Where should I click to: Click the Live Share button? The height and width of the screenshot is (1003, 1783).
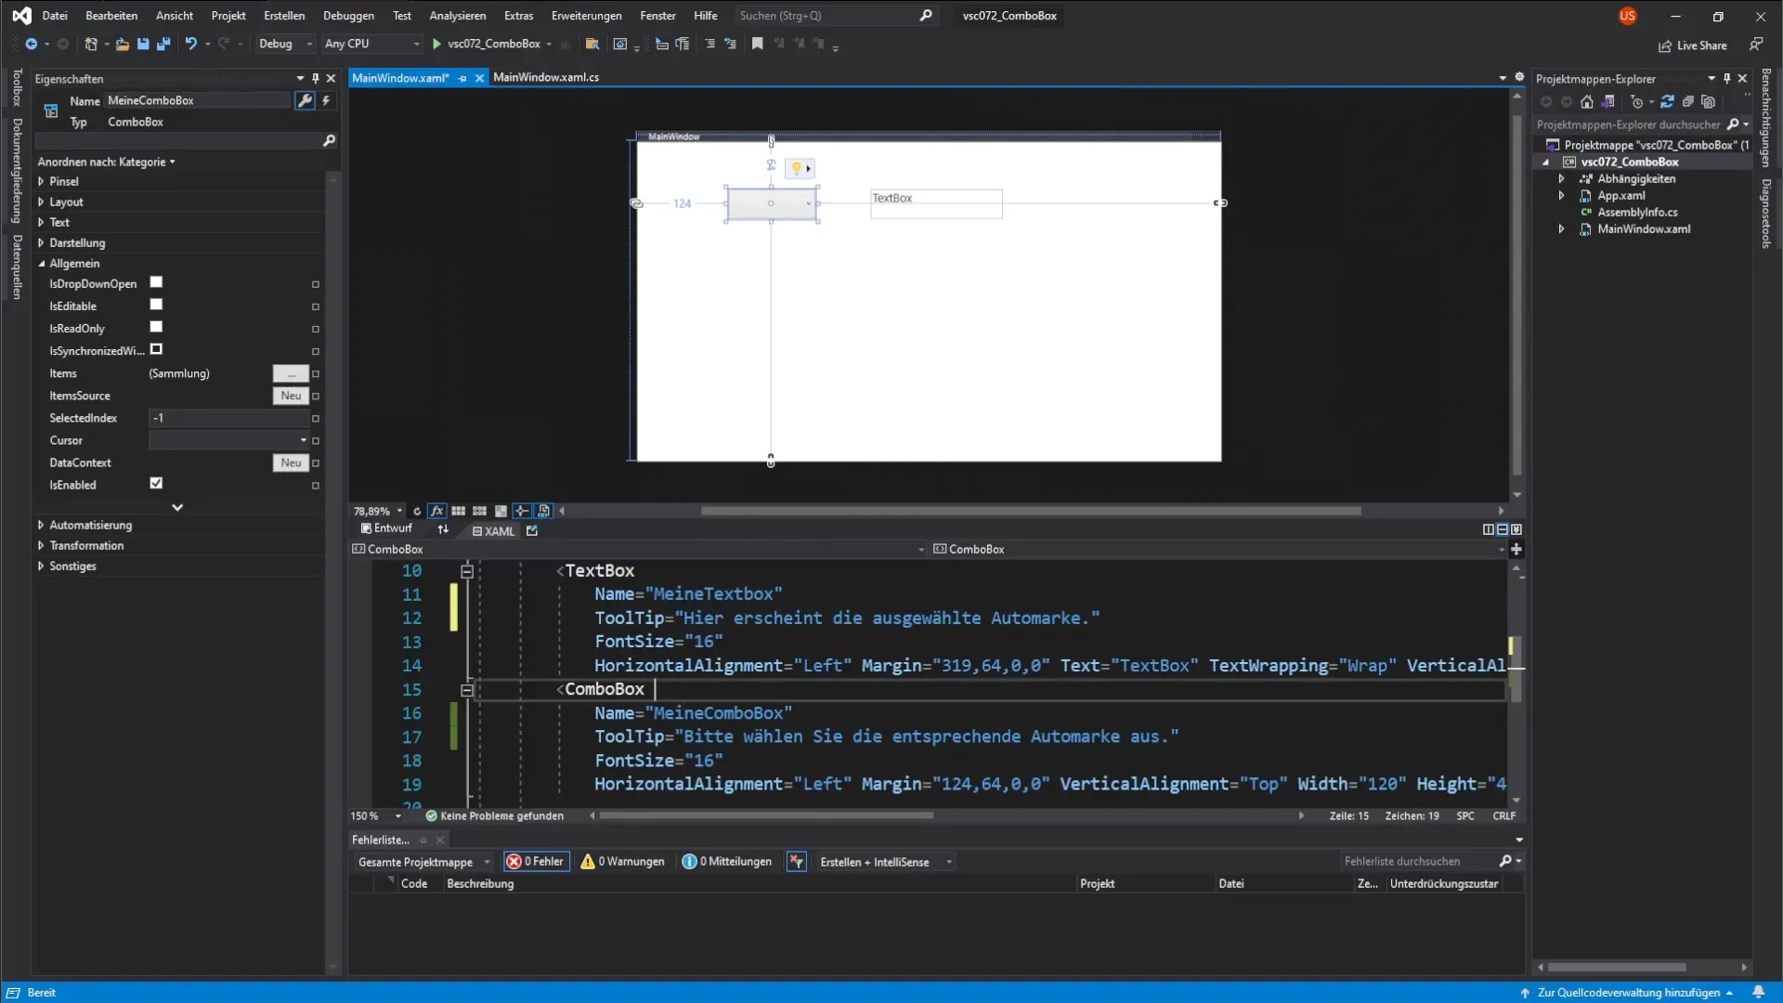[x=1693, y=46]
